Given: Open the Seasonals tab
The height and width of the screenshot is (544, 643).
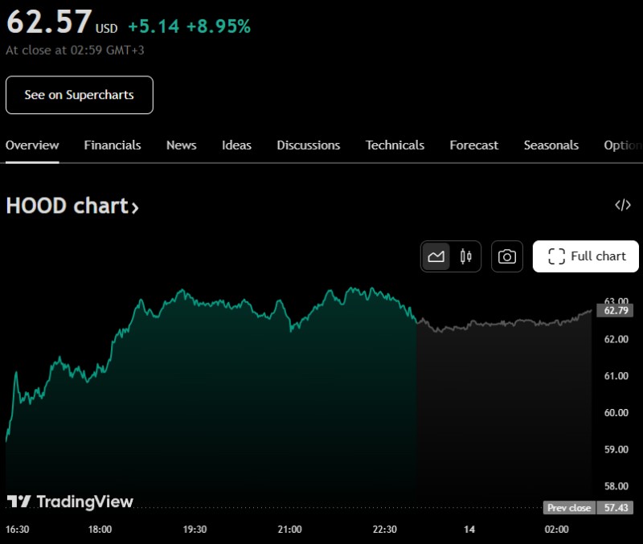Looking at the screenshot, I should pos(551,145).
